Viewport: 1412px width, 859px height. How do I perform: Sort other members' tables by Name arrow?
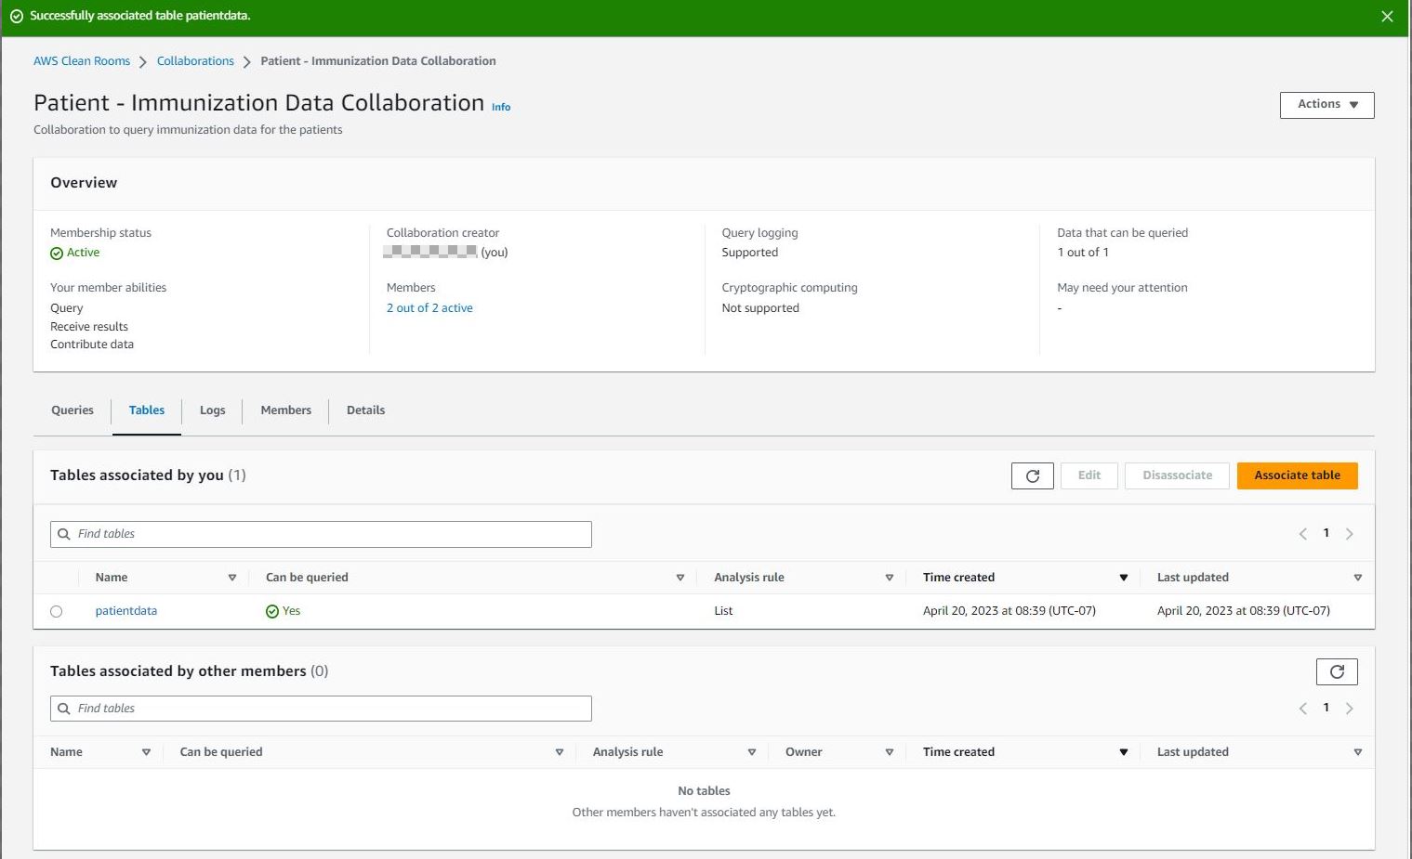coord(146,752)
